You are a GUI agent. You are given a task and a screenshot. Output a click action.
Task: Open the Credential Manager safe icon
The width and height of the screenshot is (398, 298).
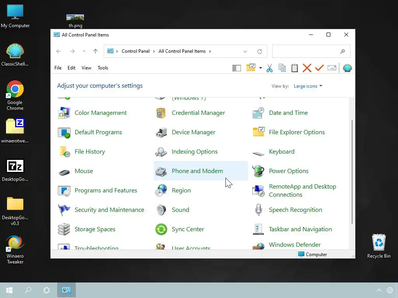[x=161, y=113]
